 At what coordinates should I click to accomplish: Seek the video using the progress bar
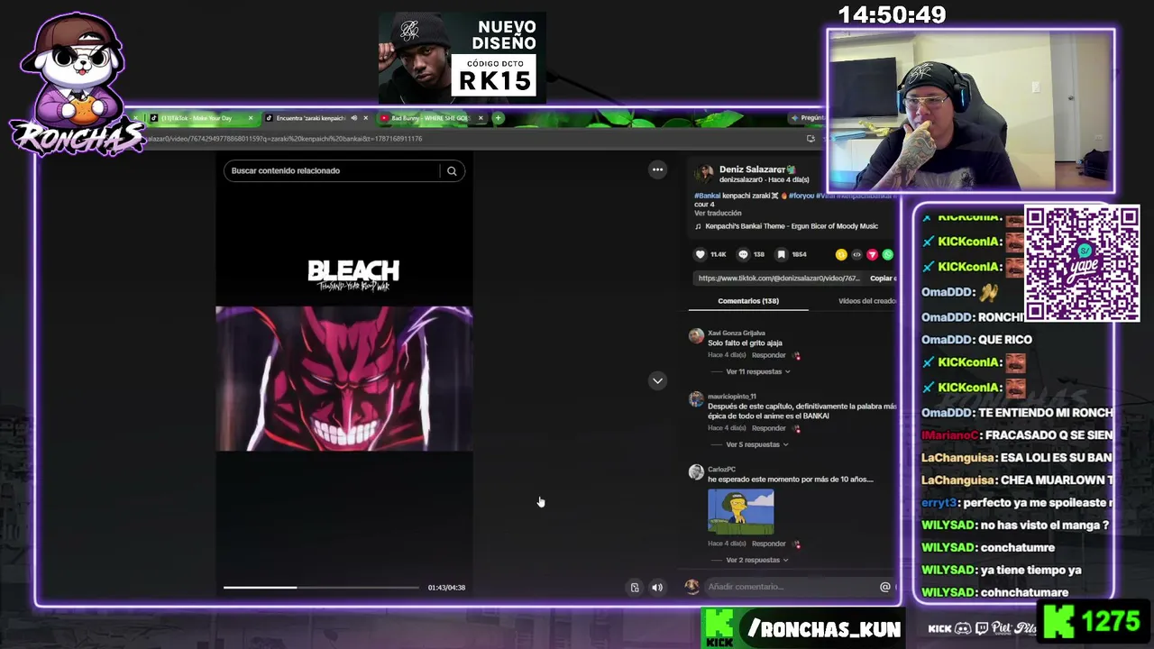click(x=321, y=588)
